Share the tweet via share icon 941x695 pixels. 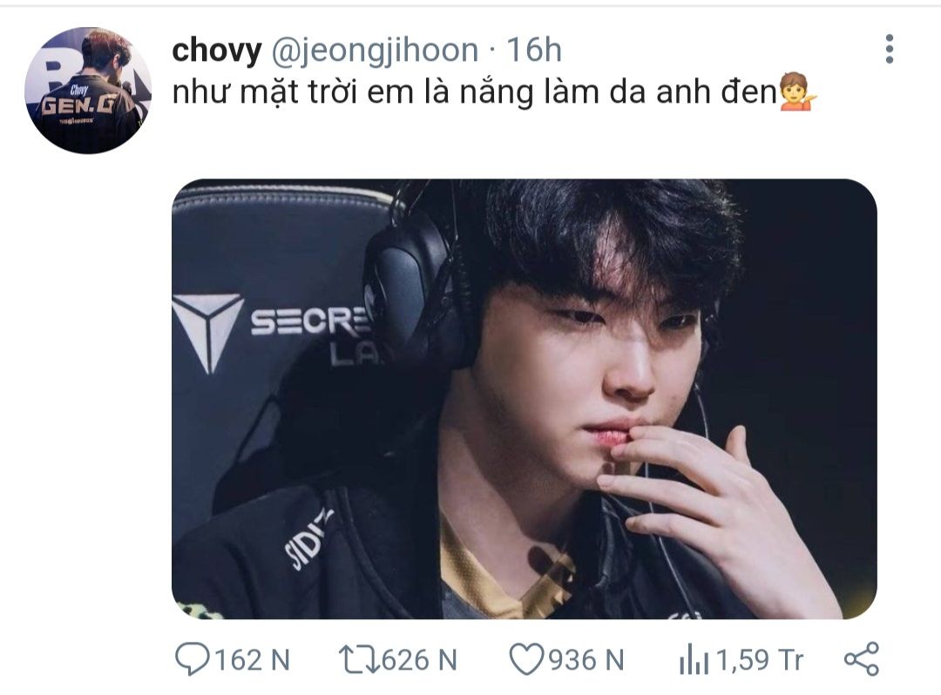pyautogui.click(x=862, y=659)
